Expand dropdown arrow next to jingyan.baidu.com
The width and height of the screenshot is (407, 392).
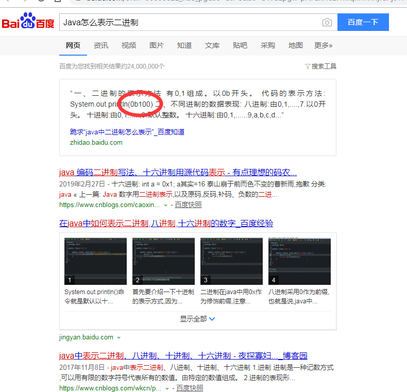click(118, 338)
